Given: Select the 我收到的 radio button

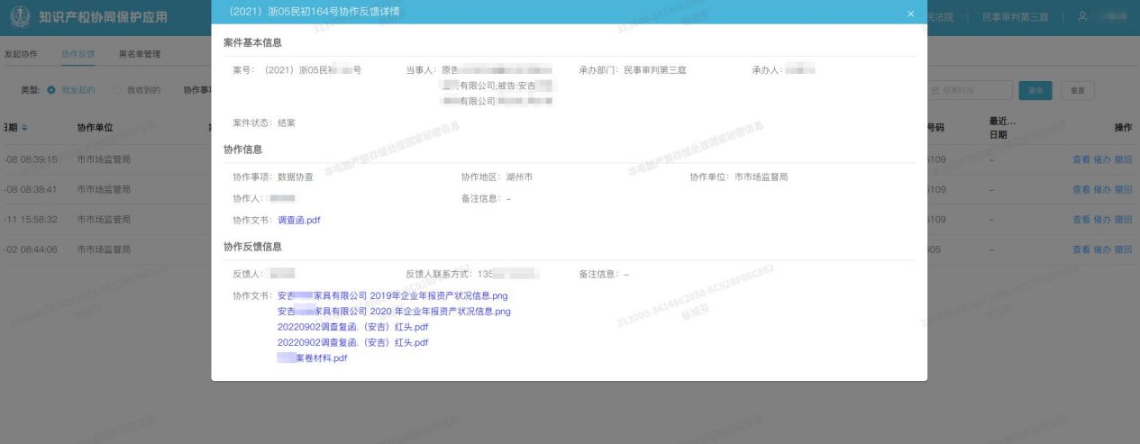Looking at the screenshot, I should coord(117,90).
